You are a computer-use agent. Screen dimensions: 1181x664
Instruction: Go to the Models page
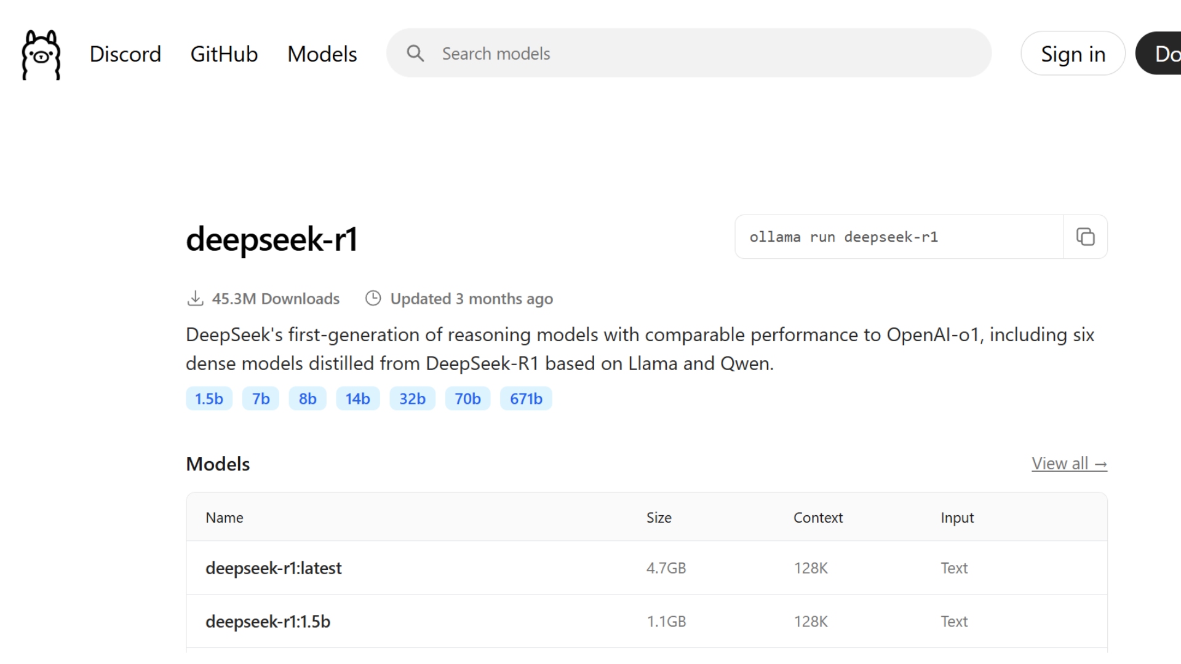[322, 54]
